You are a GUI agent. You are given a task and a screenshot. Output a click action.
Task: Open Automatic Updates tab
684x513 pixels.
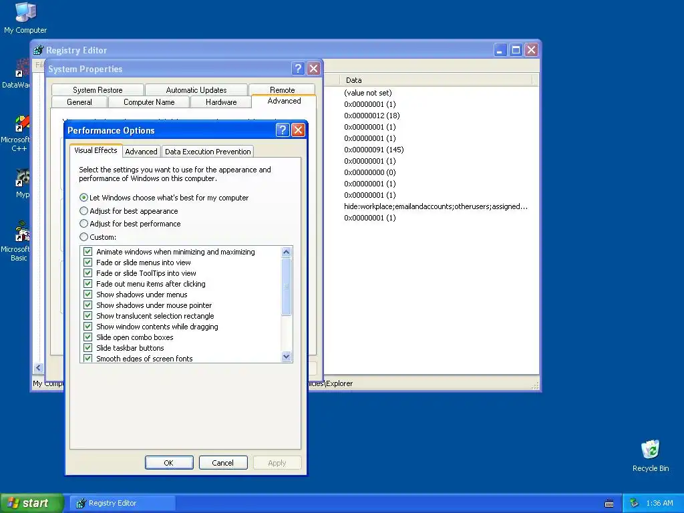[196, 90]
